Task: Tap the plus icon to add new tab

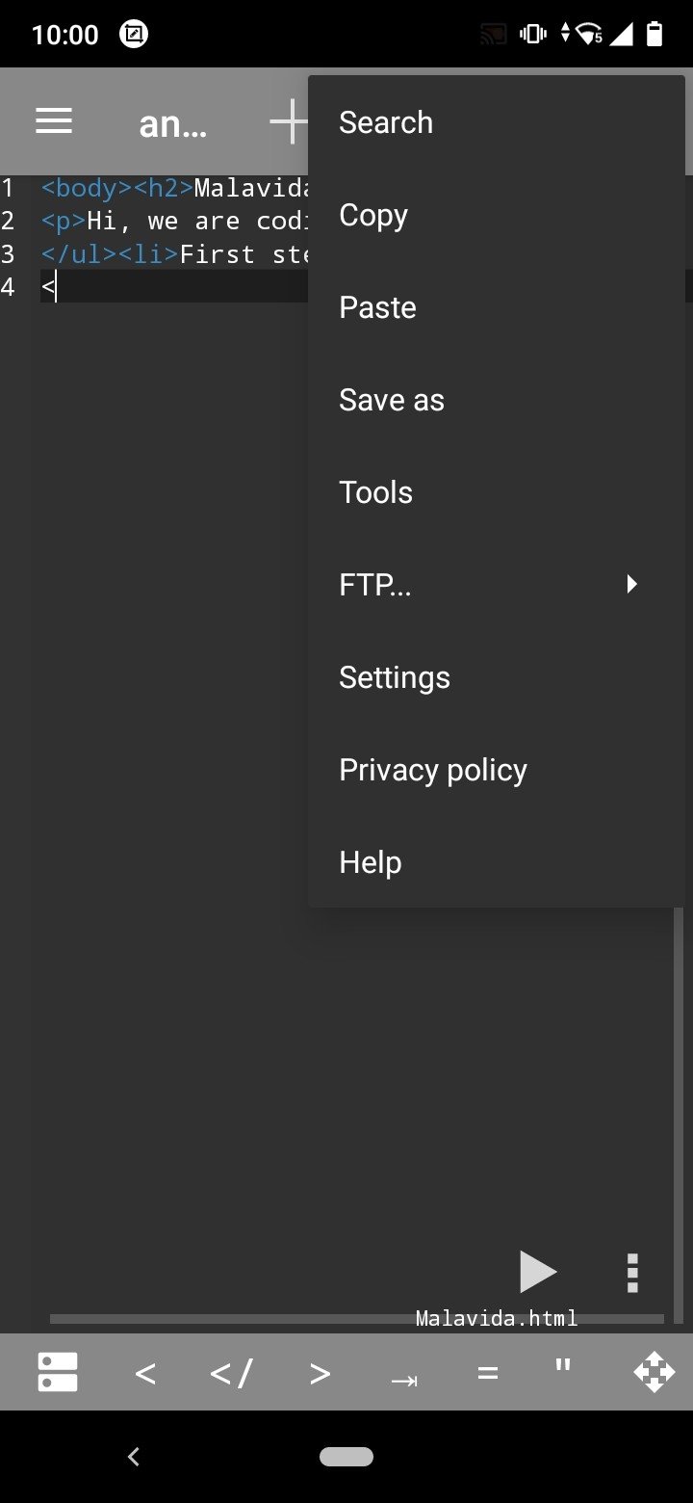Action: pyautogui.click(x=289, y=122)
